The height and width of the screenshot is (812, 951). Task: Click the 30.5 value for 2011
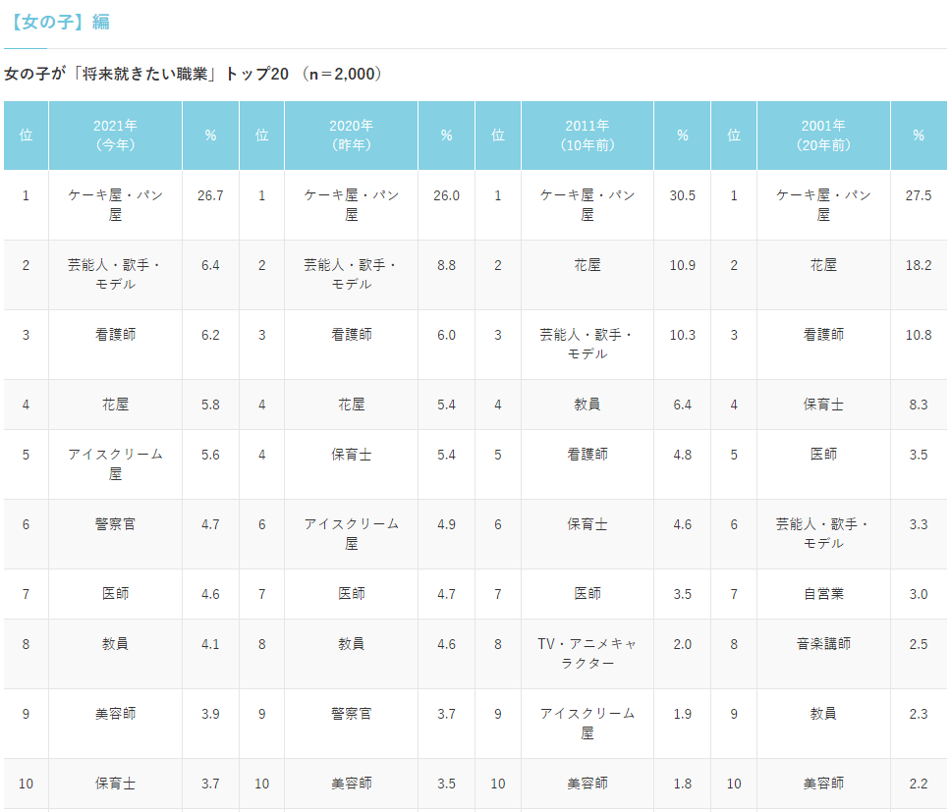click(681, 193)
